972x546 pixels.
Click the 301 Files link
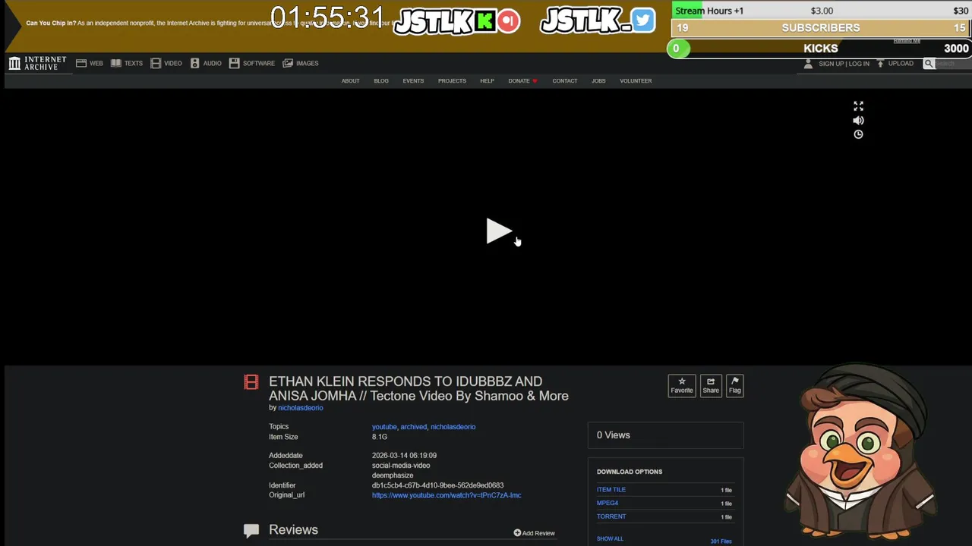[x=721, y=541]
